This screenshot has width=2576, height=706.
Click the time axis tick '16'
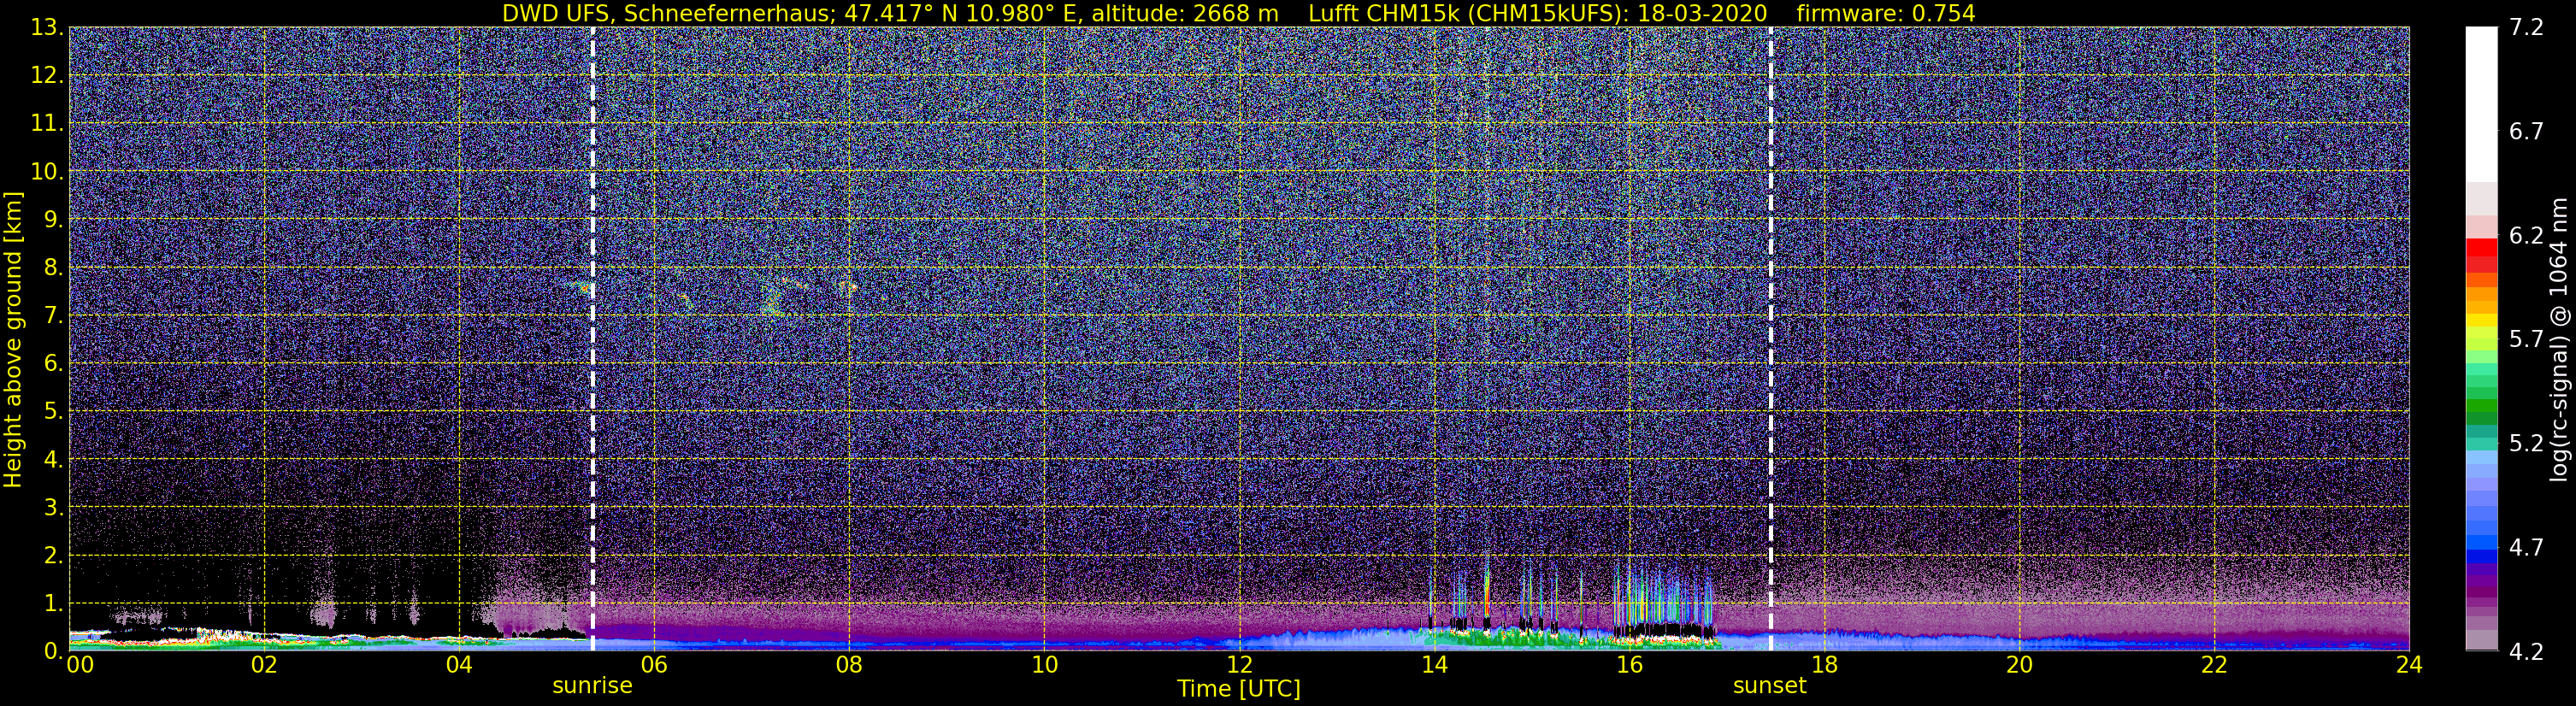[1629, 666]
